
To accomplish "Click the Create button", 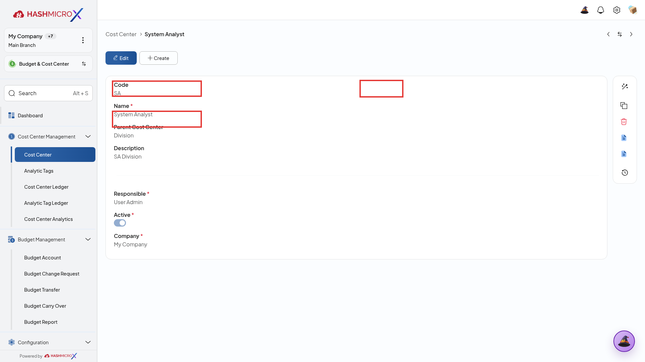I will click(x=159, y=58).
